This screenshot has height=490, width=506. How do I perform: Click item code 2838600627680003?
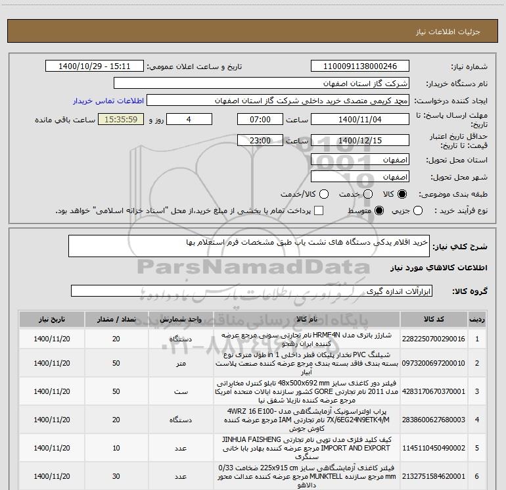click(x=434, y=420)
